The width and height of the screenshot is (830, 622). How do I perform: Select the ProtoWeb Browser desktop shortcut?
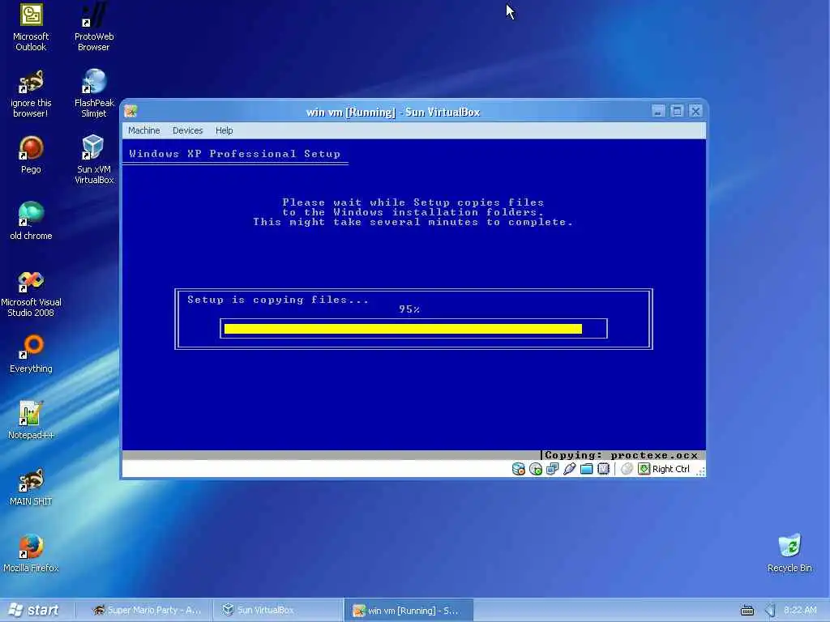(x=94, y=28)
